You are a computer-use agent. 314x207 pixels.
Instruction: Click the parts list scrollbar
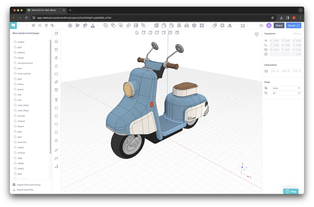(51, 96)
